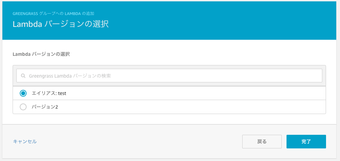This screenshot has height=161, width=340.
Task: Click the gray 'Lambda バージョンの選択' section label
Action: point(41,54)
